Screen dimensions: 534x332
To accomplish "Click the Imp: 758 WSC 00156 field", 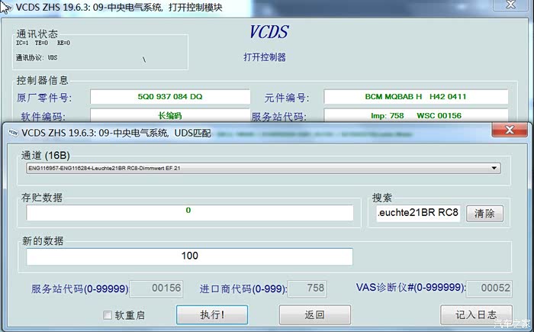I will [415, 116].
